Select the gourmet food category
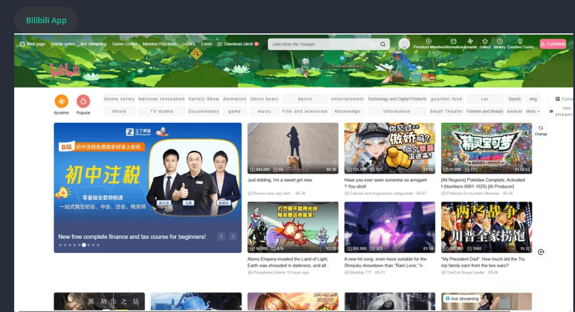This screenshot has width=575, height=312. (446, 99)
